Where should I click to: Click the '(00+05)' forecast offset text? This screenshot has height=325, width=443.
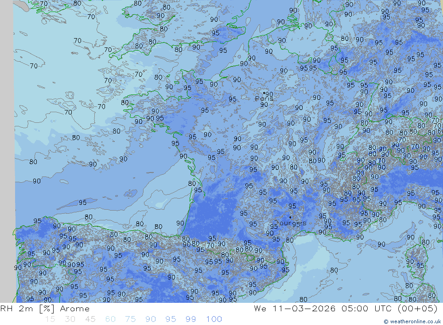point(418,308)
